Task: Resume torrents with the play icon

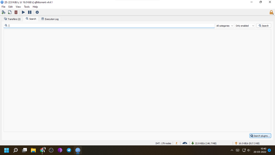Action: click(x=23, y=12)
